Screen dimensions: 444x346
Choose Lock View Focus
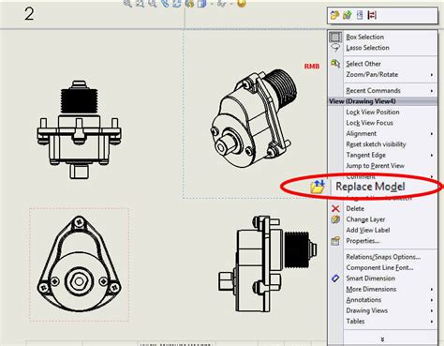(x=369, y=123)
